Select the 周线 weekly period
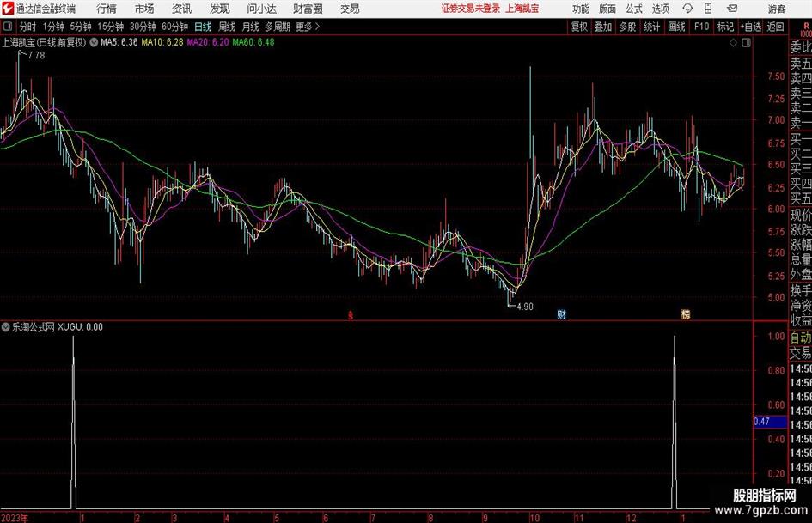The height and width of the screenshot is (523, 812). coord(226,27)
